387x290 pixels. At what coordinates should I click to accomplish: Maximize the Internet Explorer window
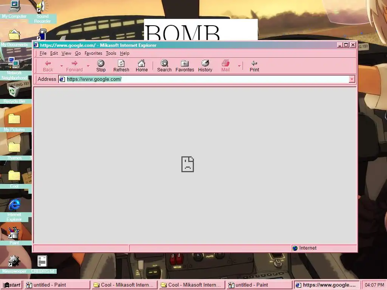(x=346, y=45)
